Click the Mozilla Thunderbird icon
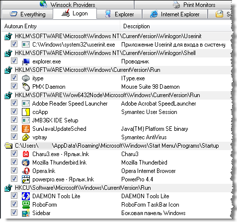The image size is (237, 222). coord(26,163)
